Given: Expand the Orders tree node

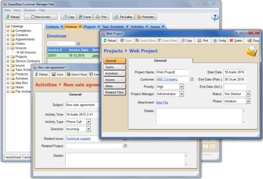Looking at the screenshot, I should click(8, 44).
